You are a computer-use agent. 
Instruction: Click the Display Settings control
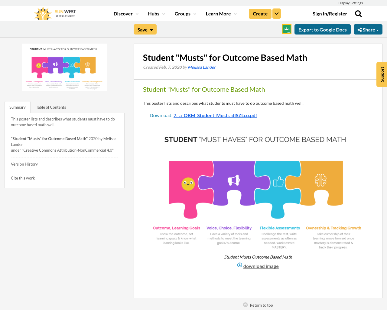coord(350,2)
